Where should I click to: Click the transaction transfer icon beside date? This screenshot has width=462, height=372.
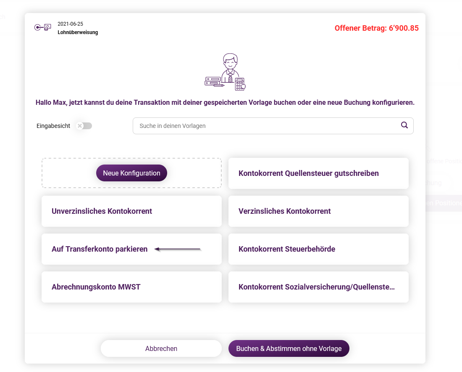click(43, 27)
